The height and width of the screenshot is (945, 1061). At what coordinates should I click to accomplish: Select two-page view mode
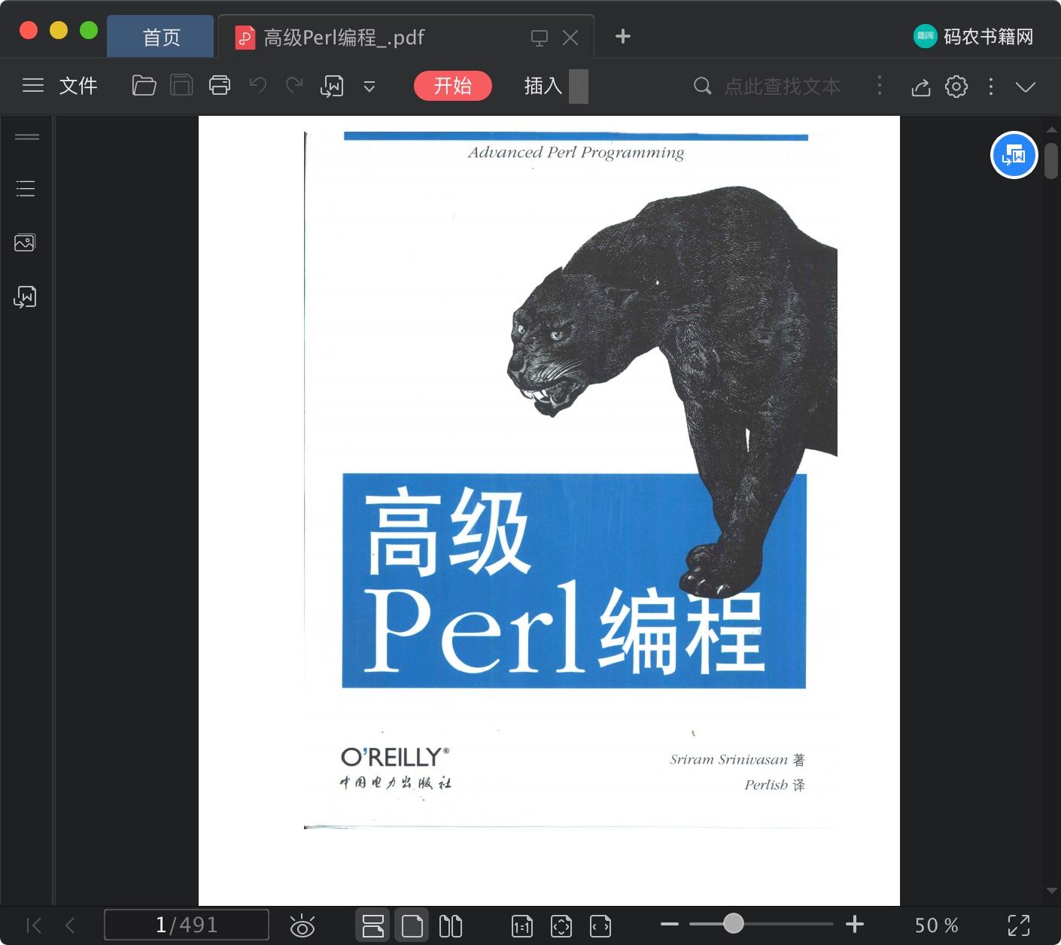[x=451, y=925]
